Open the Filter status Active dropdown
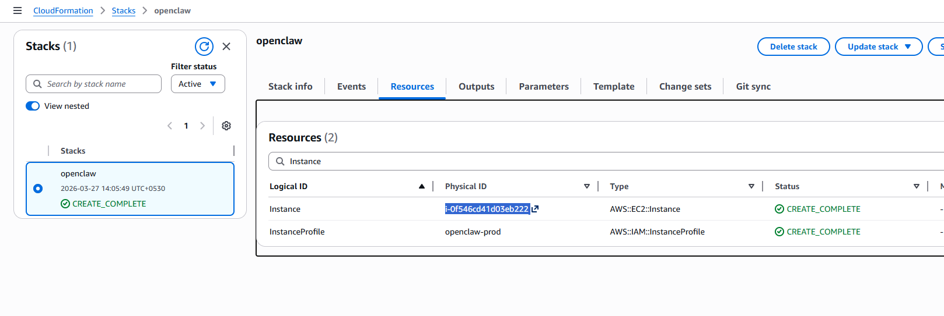 pos(198,84)
